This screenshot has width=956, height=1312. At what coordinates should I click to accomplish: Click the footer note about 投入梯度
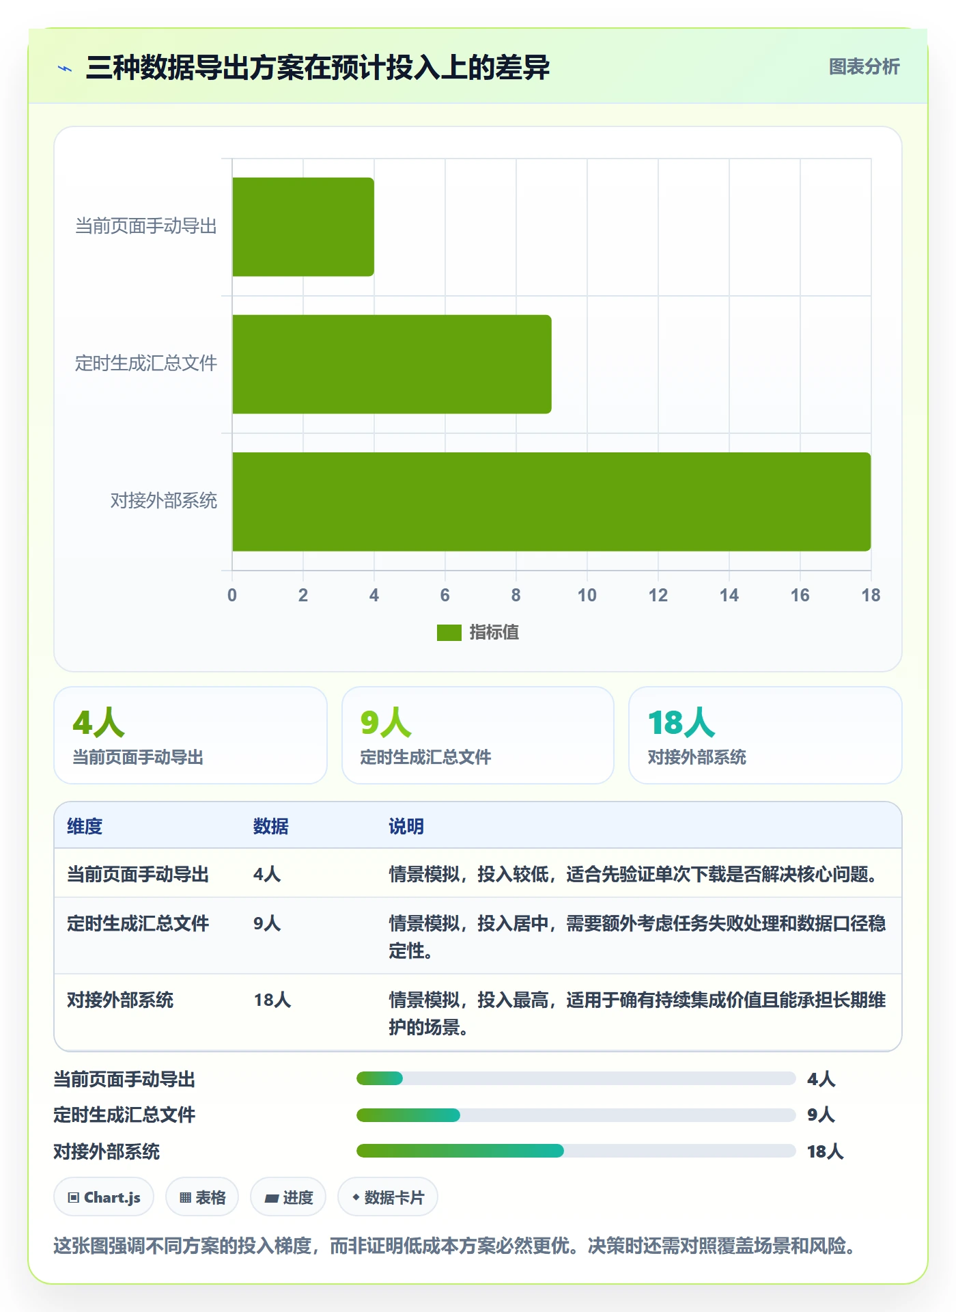[x=455, y=1246]
